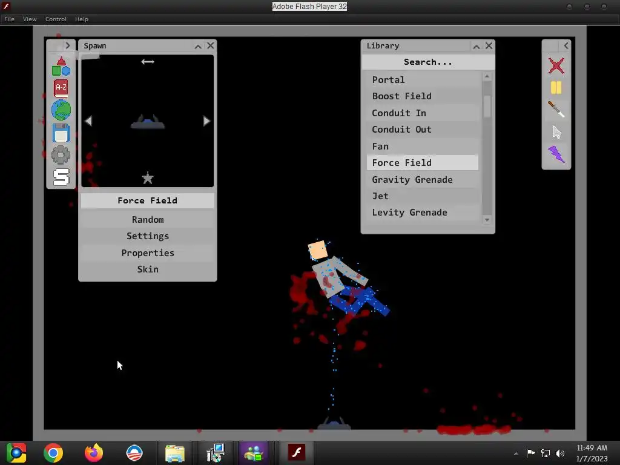
Task: Select the purple lightning bolt tool
Action: 556,154
